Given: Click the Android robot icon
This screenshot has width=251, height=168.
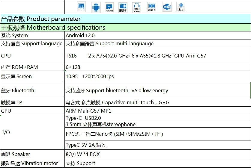Looking at the screenshot, I should tap(96, 7).
